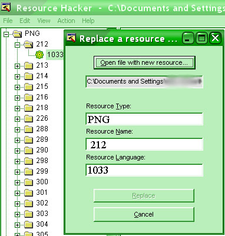Collapse the 212 folder node
The width and height of the screenshot is (225, 236).
coord(17,45)
